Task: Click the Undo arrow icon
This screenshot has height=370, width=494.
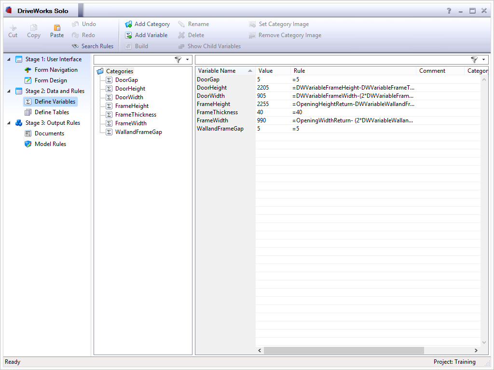Action: [x=75, y=24]
